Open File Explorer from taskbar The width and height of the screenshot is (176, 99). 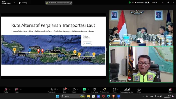88,96
